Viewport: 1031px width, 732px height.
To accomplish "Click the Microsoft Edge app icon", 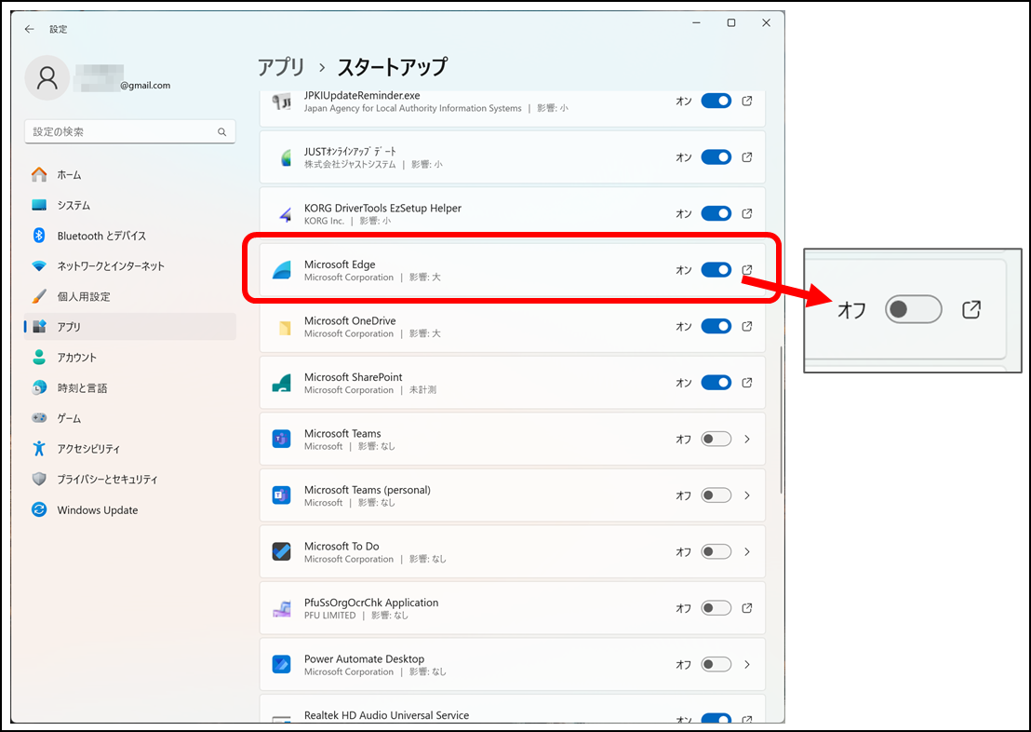I will coord(282,270).
